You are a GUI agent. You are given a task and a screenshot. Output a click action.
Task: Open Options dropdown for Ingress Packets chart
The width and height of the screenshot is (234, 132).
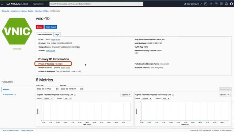pyautogui.click(x=126, y=95)
